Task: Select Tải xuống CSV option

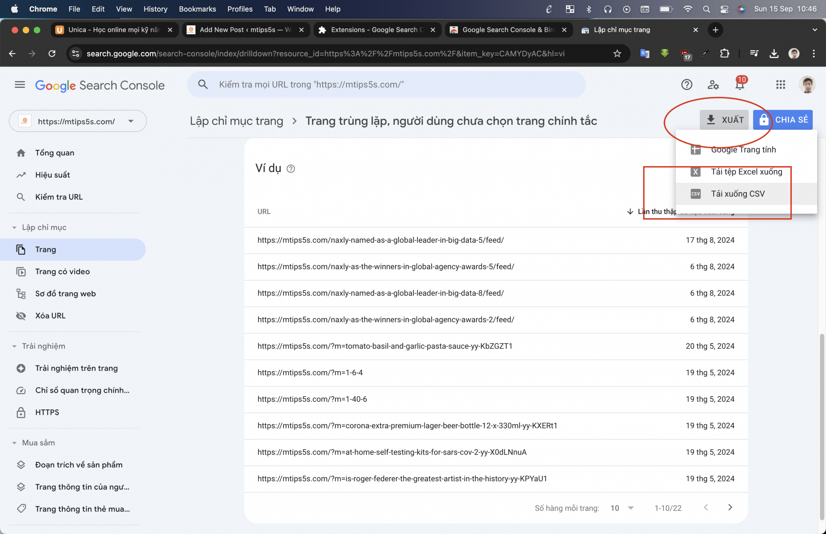Action: coord(738,193)
